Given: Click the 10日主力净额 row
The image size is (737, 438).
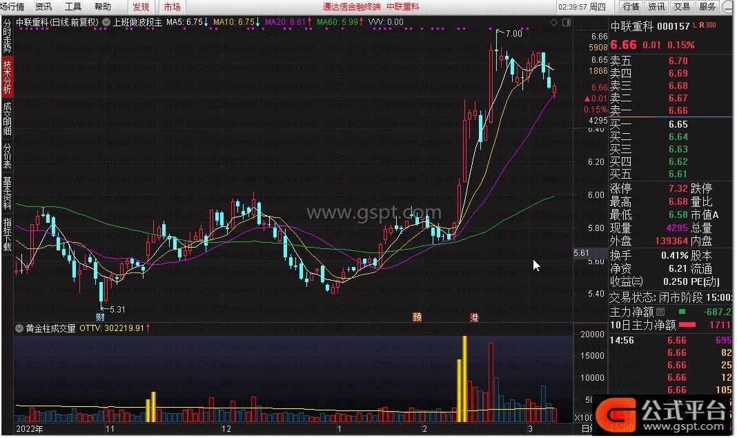Looking at the screenshot, I should (x=671, y=325).
